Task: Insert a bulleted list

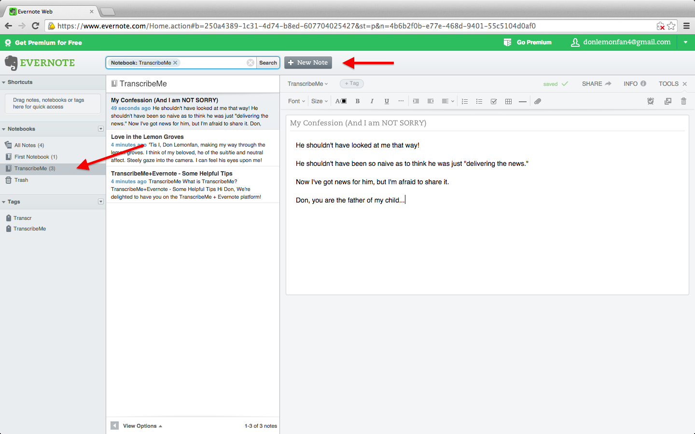Action: [x=479, y=101]
